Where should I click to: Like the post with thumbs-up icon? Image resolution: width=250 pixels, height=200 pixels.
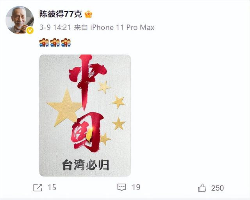point(202,188)
